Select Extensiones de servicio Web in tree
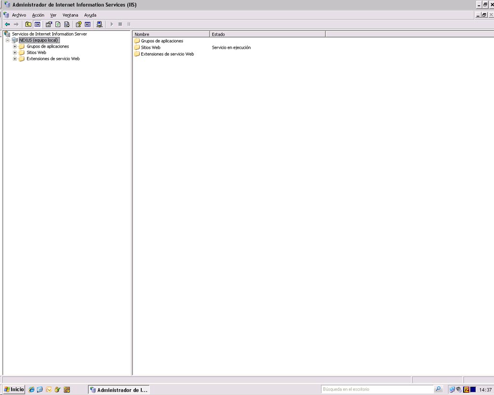 [x=53, y=59]
